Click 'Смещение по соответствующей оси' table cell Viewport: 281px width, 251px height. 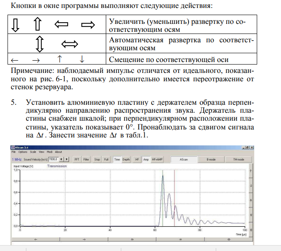click(x=181, y=60)
